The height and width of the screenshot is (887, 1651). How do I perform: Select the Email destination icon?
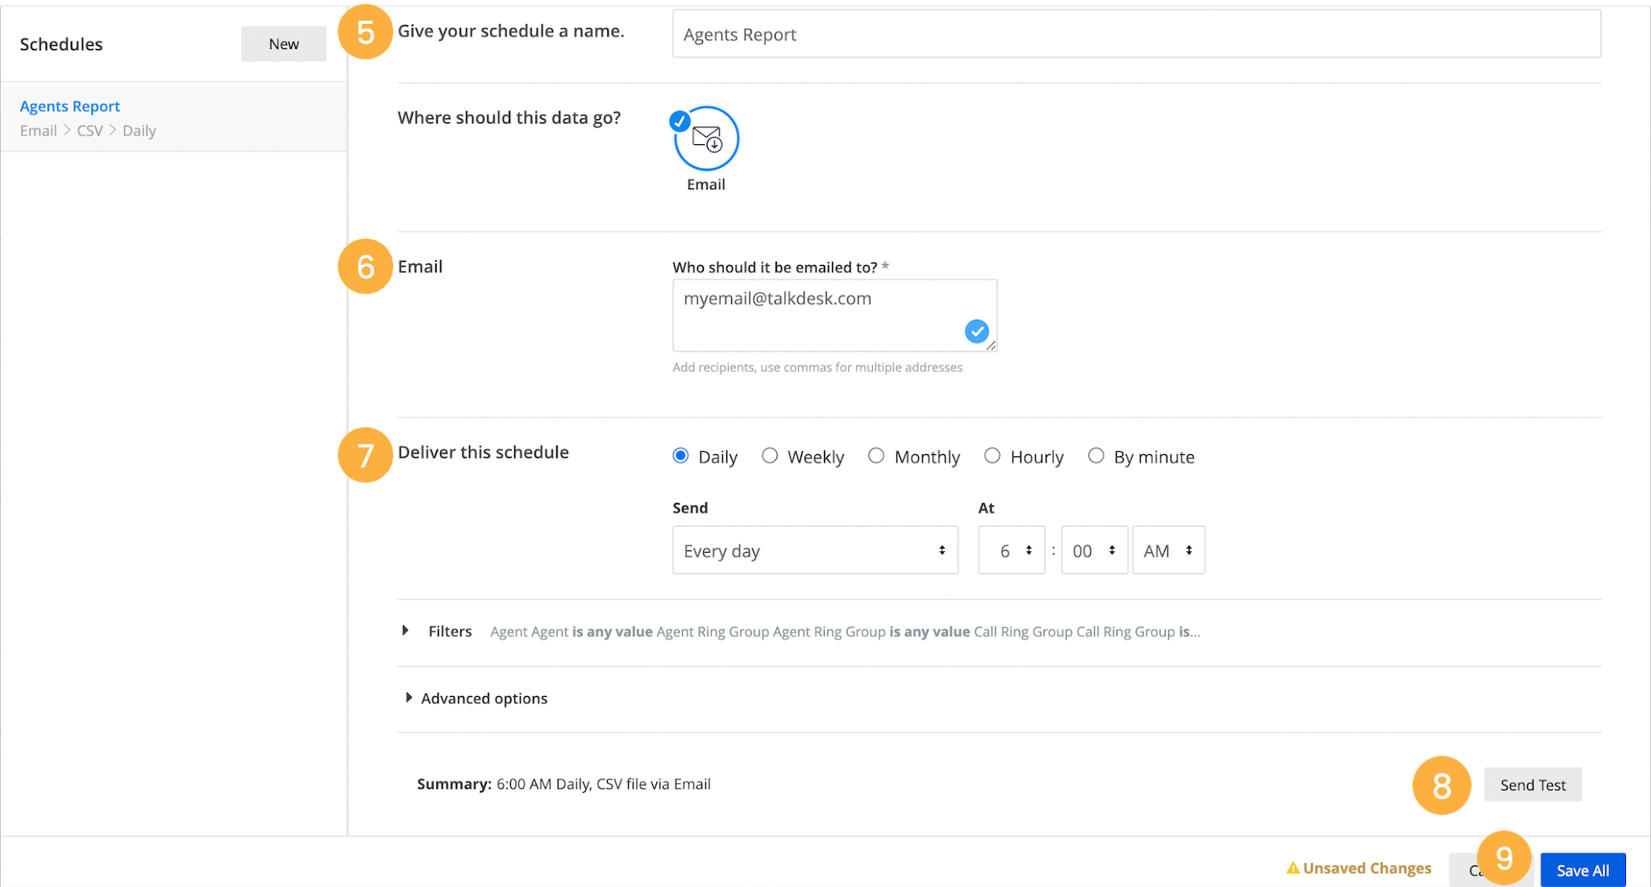tap(706, 139)
